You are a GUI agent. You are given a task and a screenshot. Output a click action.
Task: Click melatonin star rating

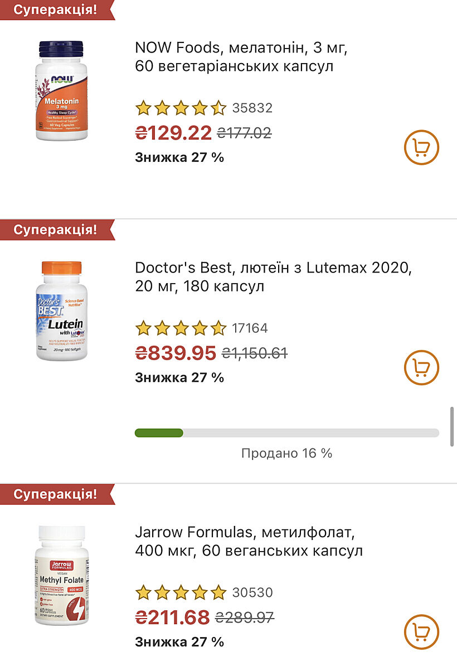tap(181, 108)
